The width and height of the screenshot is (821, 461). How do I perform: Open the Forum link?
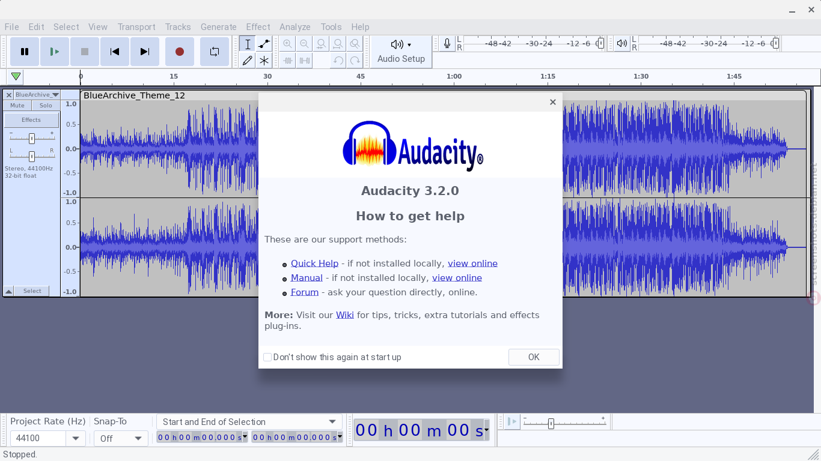tap(305, 292)
